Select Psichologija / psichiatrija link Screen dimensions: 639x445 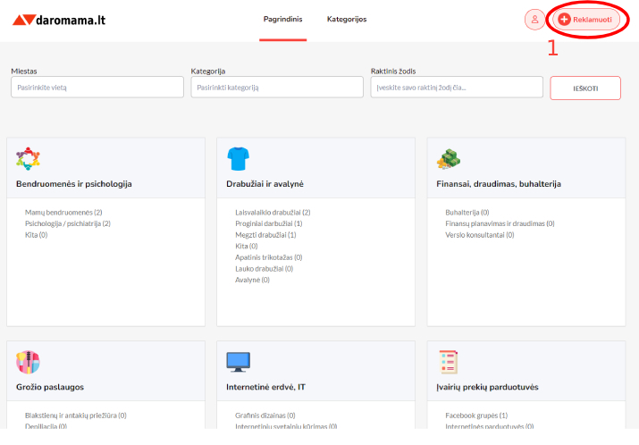[x=67, y=223]
